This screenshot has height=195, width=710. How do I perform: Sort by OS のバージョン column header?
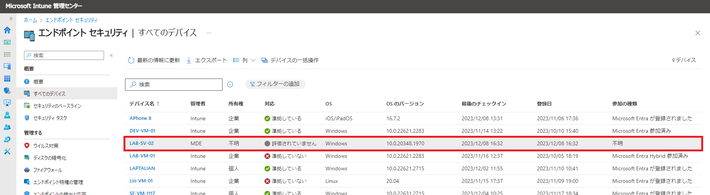tap(405, 104)
